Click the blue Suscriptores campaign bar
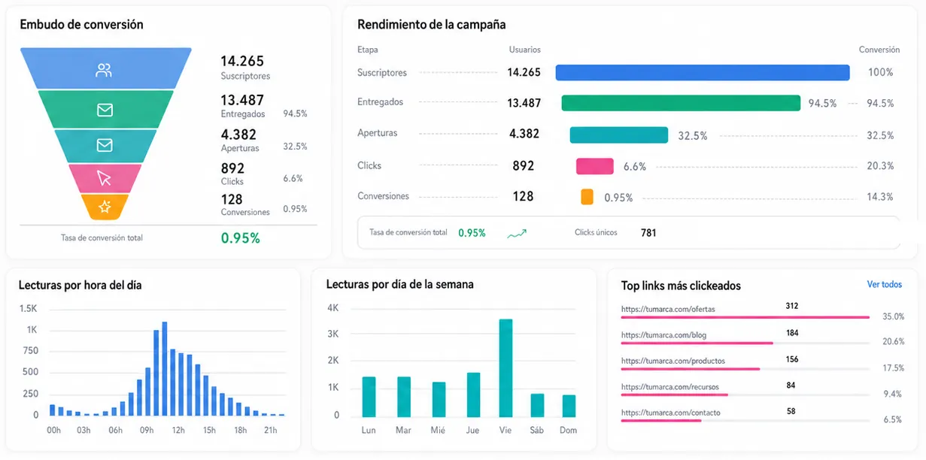This screenshot has width=926, height=460. (x=703, y=72)
